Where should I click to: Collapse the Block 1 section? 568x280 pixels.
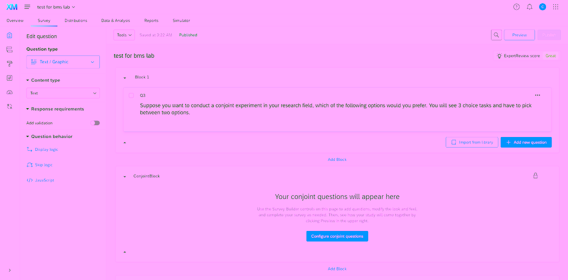pyautogui.click(x=125, y=78)
